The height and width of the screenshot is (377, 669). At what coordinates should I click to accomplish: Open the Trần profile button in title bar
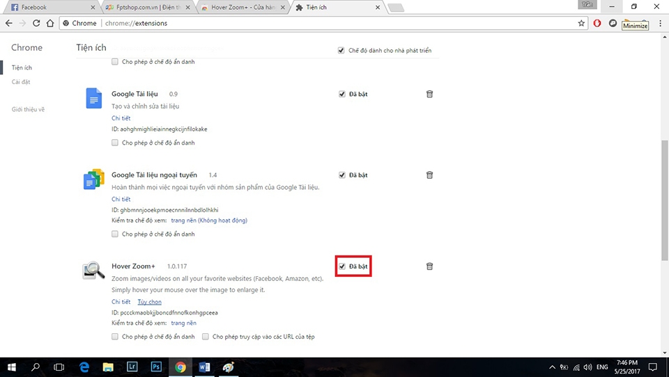587,5
